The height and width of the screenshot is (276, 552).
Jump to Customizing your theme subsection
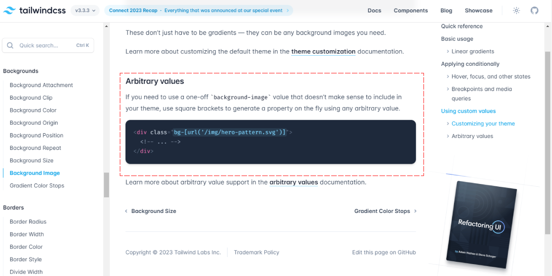pyautogui.click(x=483, y=124)
